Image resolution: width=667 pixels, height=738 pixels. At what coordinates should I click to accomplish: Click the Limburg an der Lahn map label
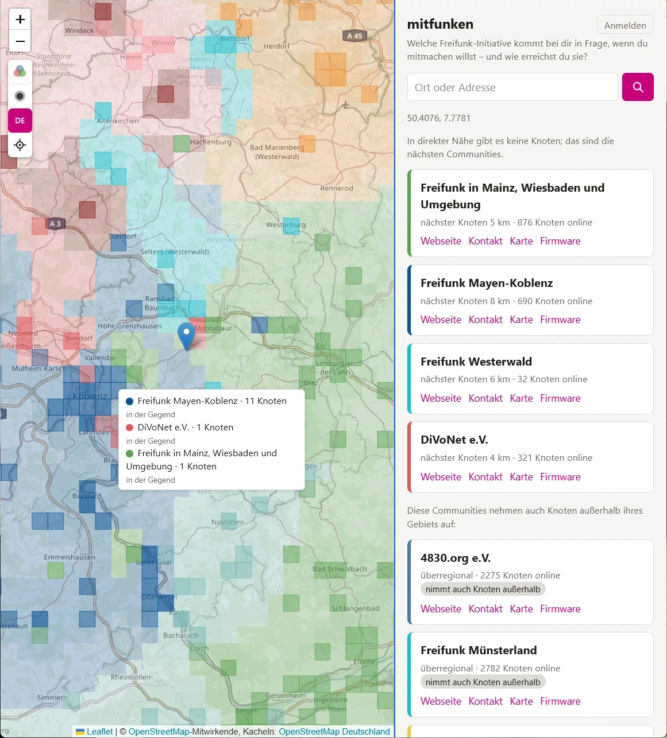point(335,368)
